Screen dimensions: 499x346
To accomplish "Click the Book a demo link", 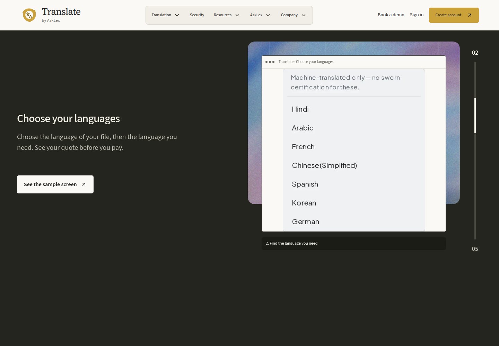I will (391, 15).
